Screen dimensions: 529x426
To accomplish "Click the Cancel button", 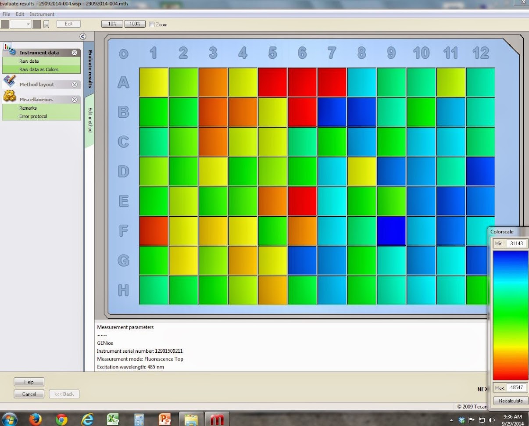I will coord(29,394).
